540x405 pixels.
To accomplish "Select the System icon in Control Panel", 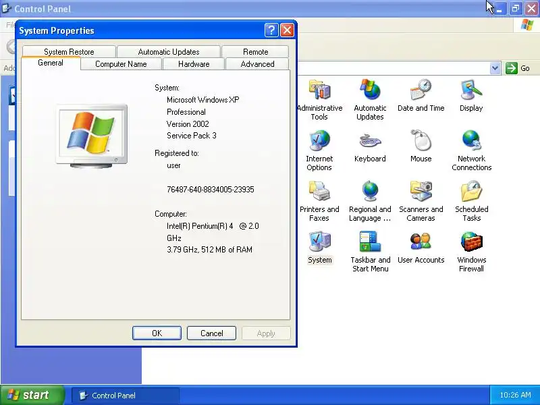I will [x=319, y=247].
